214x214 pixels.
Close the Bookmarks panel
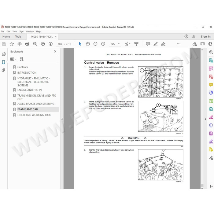point(55,51)
